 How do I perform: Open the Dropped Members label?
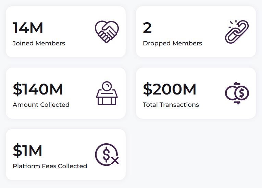click(x=172, y=43)
